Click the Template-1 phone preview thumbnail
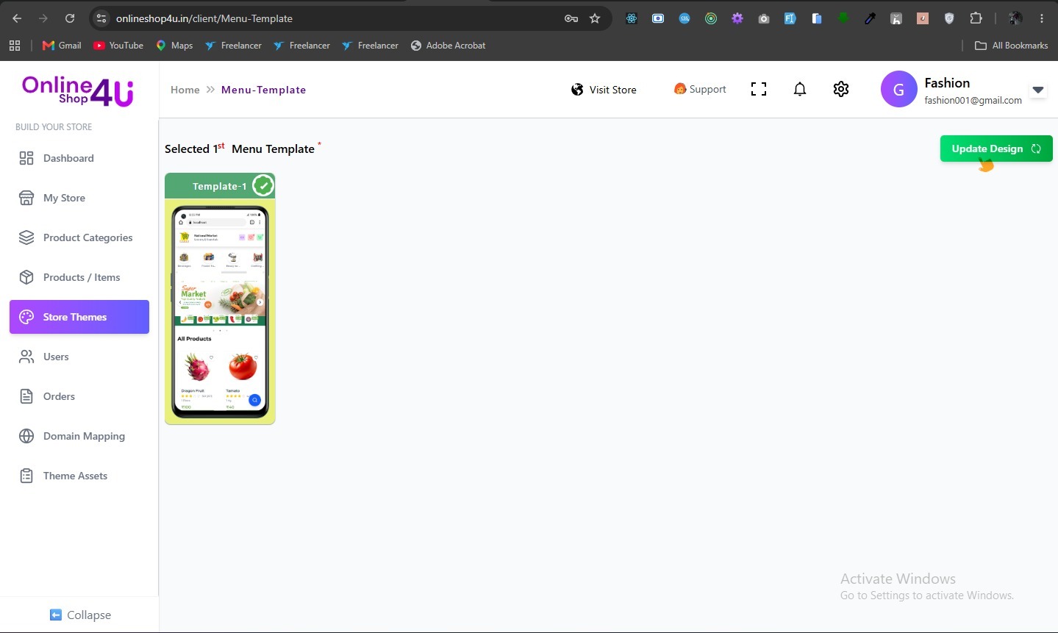 tap(220, 312)
